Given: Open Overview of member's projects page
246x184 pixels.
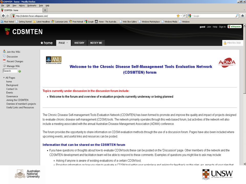Looking at the screenshot, I should [21, 104].
